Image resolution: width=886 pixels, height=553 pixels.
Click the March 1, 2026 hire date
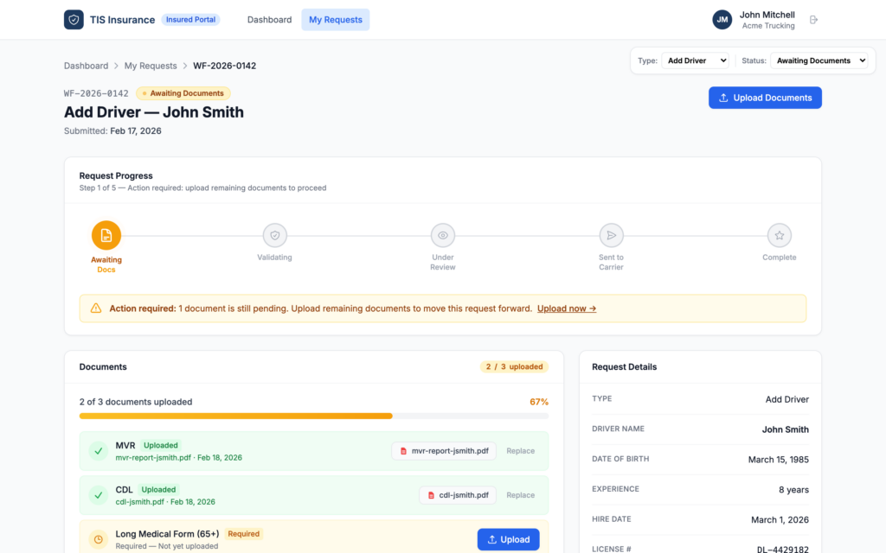[x=780, y=519]
